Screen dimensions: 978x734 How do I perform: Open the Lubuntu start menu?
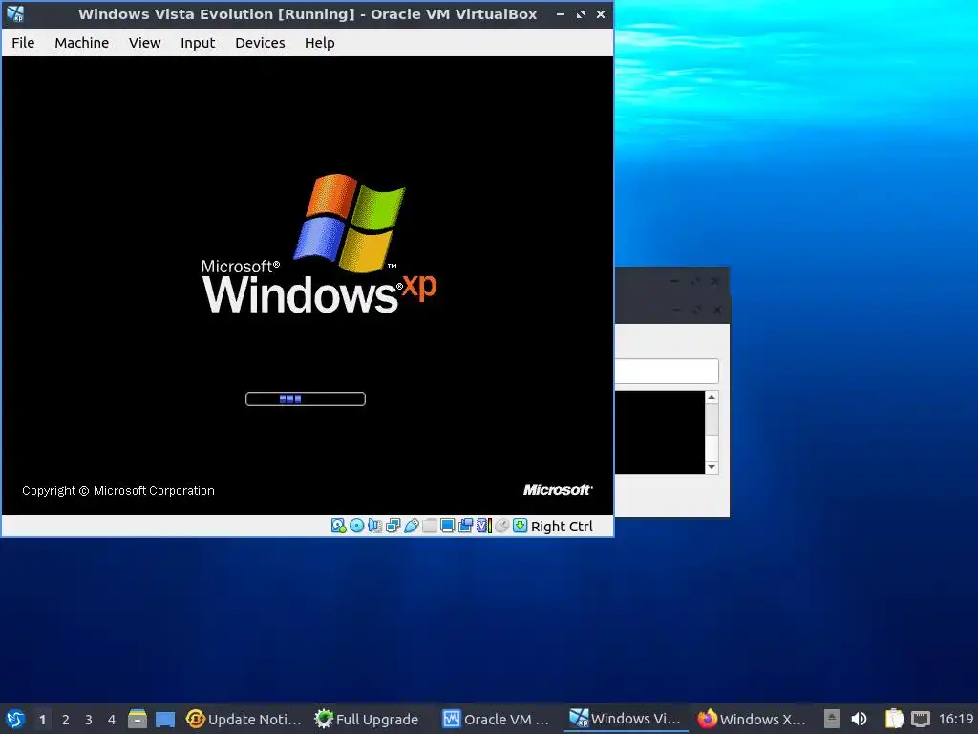pyautogui.click(x=15, y=719)
